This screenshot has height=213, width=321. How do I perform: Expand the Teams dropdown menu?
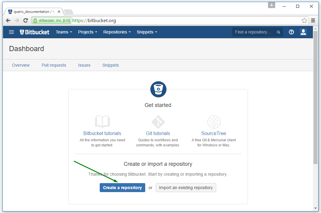[x=64, y=32]
